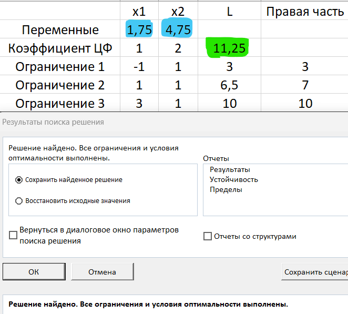Click the 'x1' column header cell
The image size is (348, 314).
139,11
